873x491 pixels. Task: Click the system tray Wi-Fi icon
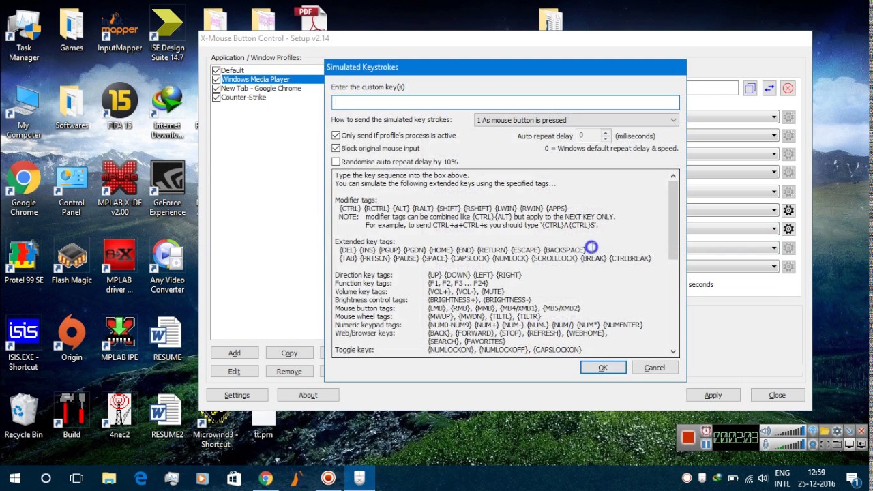point(749,478)
